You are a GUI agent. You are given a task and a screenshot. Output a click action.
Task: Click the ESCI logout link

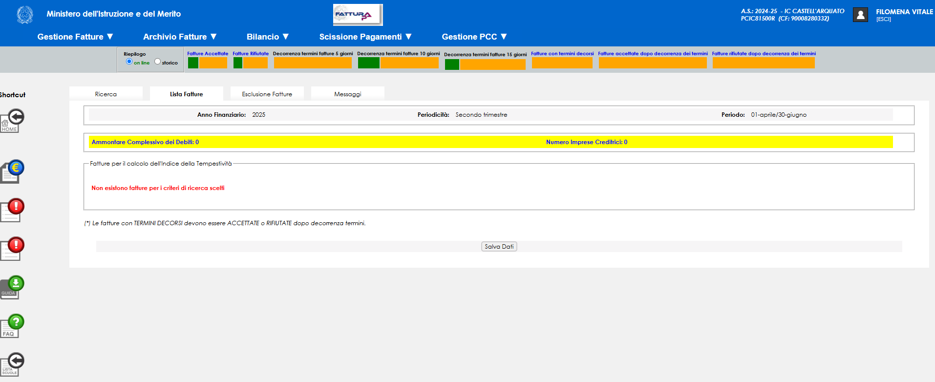(x=883, y=20)
